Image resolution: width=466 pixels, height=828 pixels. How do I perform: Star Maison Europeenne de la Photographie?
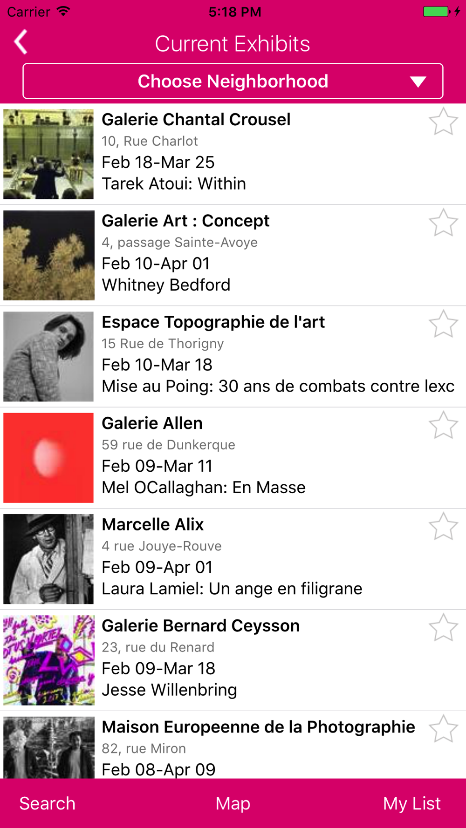(x=443, y=729)
